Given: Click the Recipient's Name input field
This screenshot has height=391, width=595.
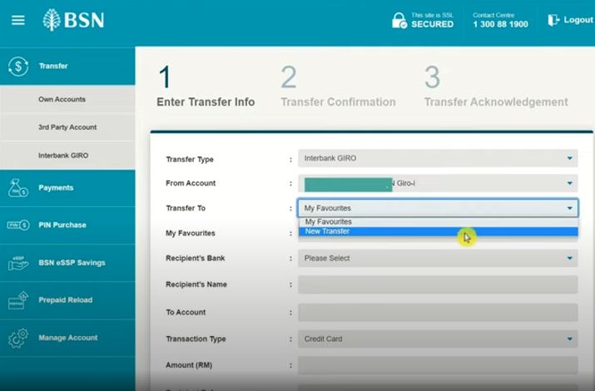Looking at the screenshot, I should [438, 285].
